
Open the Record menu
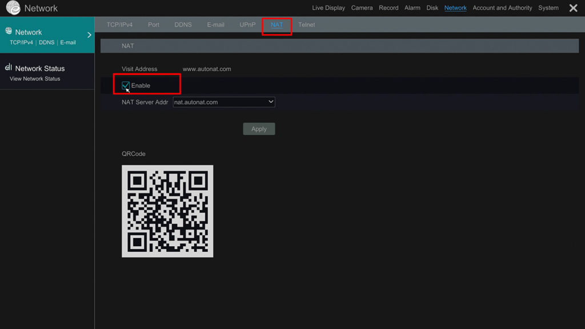pyautogui.click(x=388, y=8)
